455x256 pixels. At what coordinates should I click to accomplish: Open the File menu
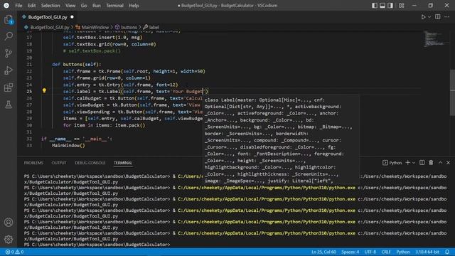point(18,6)
